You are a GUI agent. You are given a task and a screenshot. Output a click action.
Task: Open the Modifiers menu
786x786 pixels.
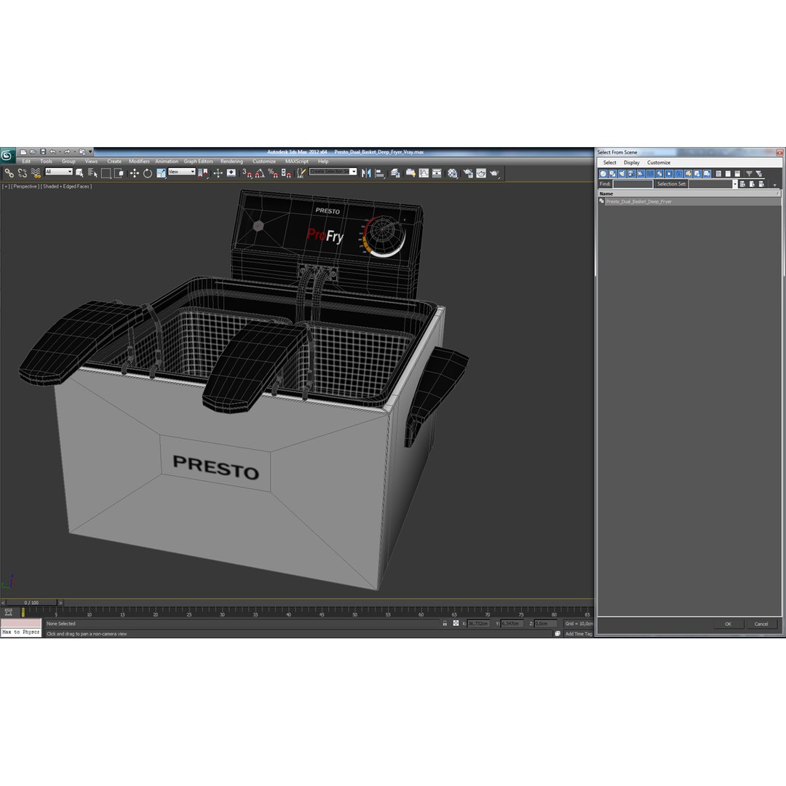139,162
